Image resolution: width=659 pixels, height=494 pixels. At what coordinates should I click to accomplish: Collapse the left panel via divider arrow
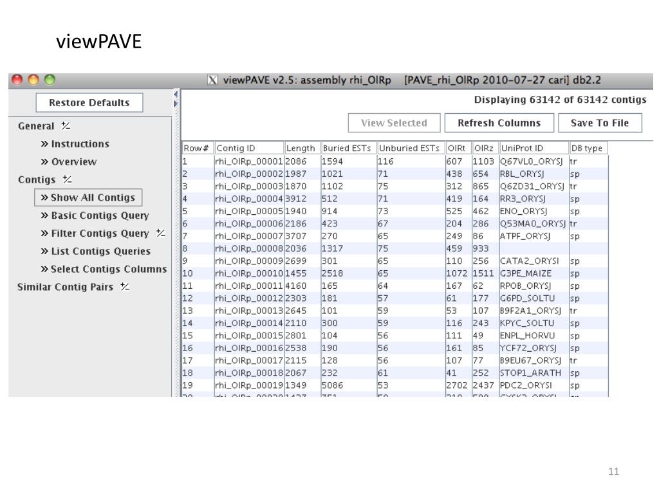(176, 95)
